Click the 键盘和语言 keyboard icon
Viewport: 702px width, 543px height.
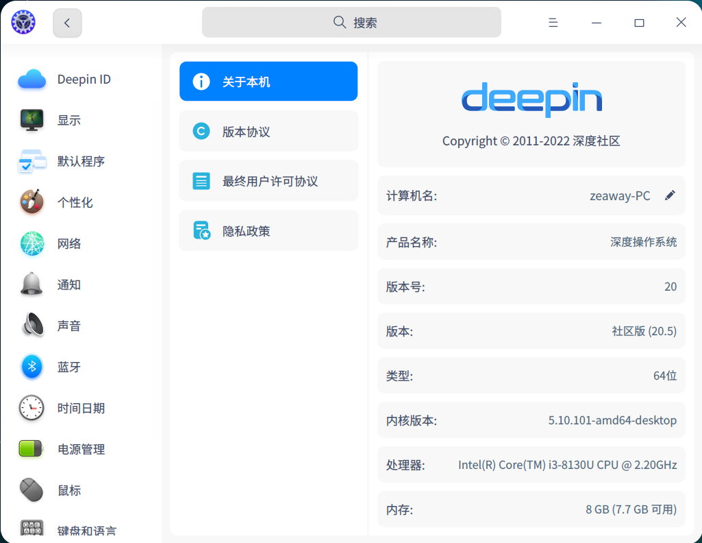point(31,528)
